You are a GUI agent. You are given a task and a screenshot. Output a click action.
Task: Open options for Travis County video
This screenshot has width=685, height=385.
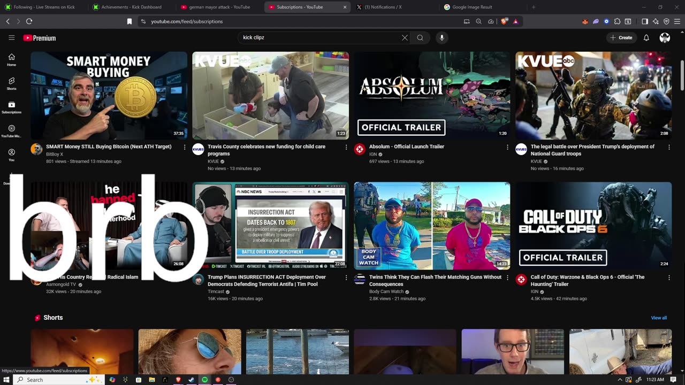346,147
